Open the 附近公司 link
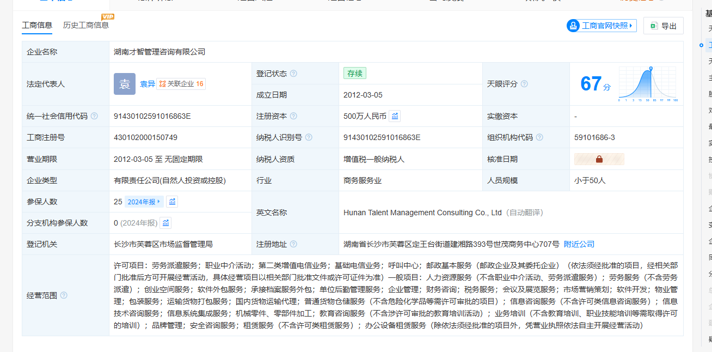Screen dimensions: 712x352 point(579,244)
